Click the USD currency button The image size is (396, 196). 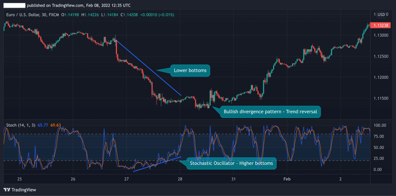(381, 15)
